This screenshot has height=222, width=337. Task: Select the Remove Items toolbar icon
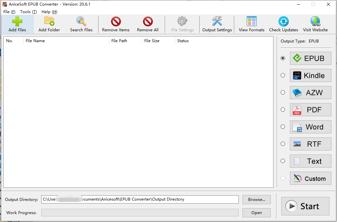[x=116, y=21]
